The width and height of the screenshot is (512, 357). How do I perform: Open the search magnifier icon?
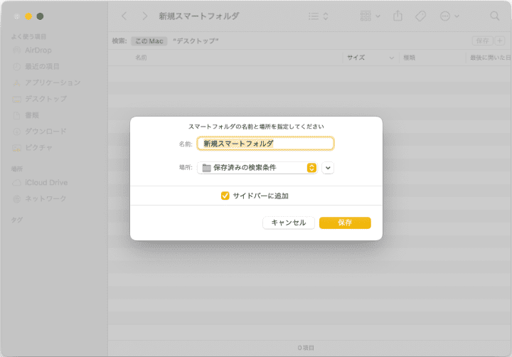click(x=495, y=16)
